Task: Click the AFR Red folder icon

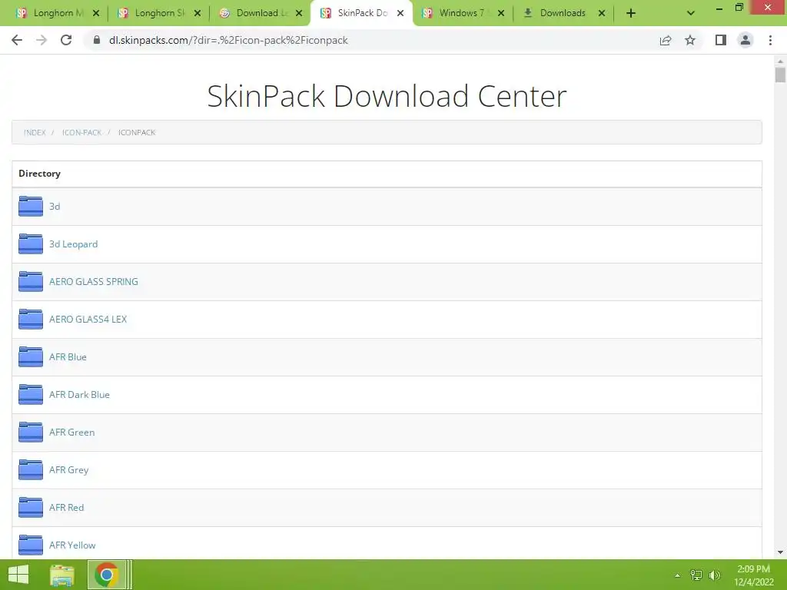Action: click(x=31, y=507)
